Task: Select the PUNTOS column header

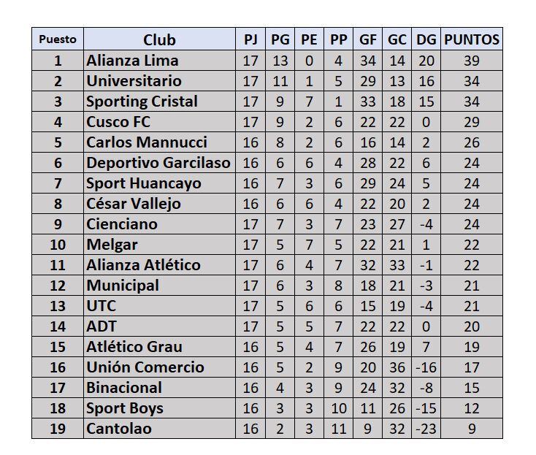Action: click(x=472, y=39)
